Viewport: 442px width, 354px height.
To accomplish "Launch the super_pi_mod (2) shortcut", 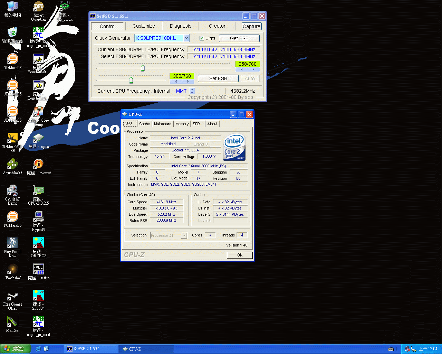I will [39, 37].
